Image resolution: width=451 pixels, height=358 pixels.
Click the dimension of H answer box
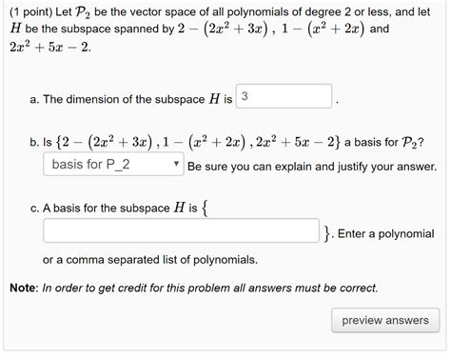[x=284, y=96]
